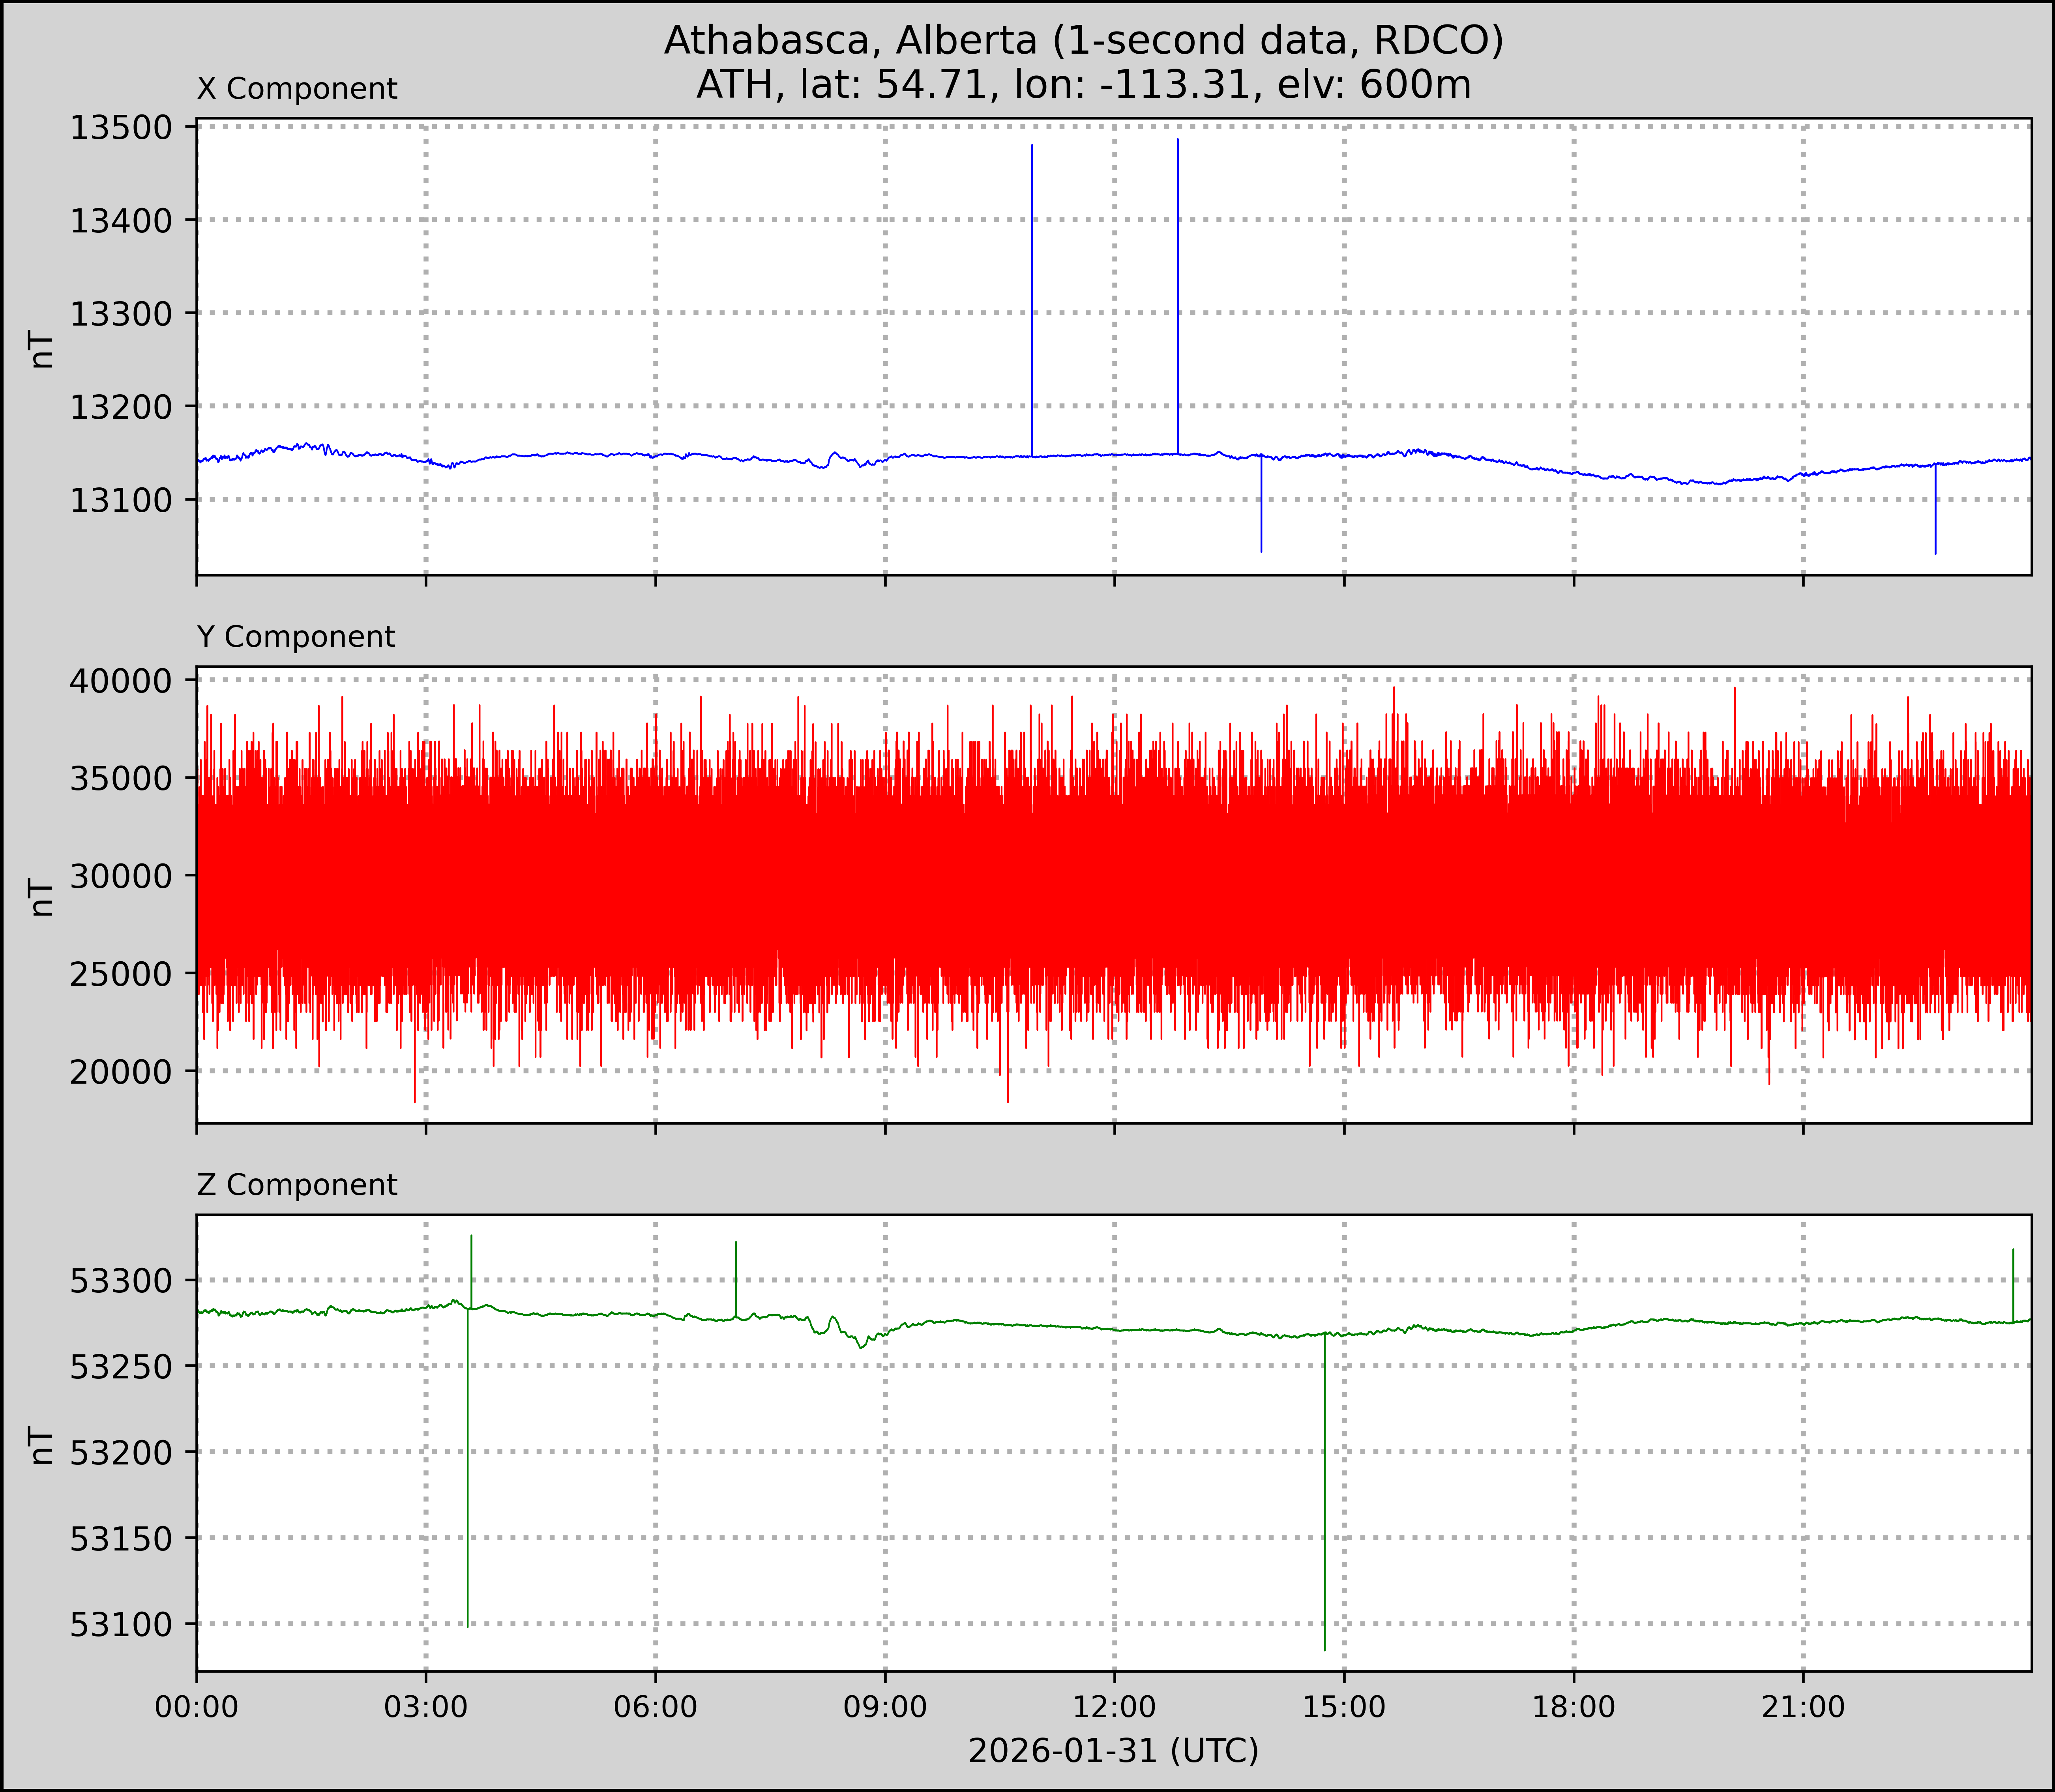Viewport: 2055px width, 1792px height.
Task: Click the green downward spike near 14:45
Action: 1325,1490
